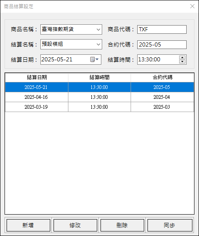The width and height of the screenshot is (199, 236).
Task: Increase 結算時間 with the up arrow
Action: [182, 58]
